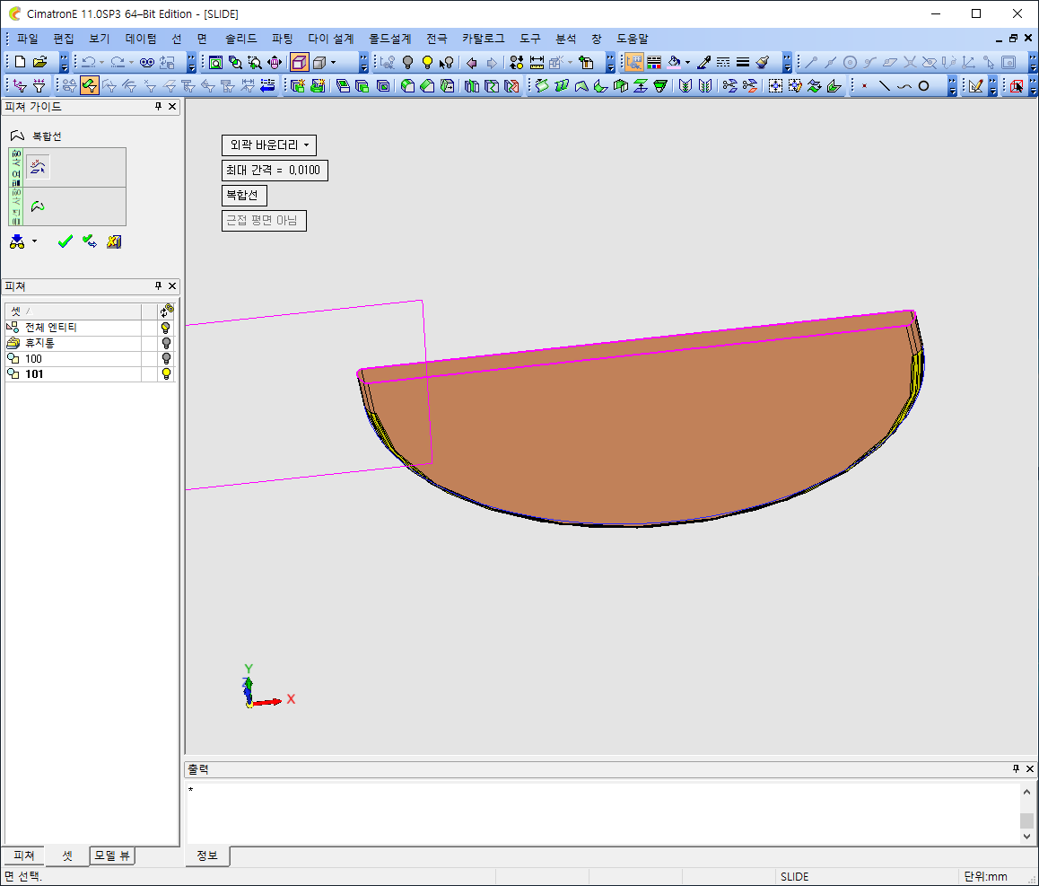Image resolution: width=1039 pixels, height=886 pixels.
Task: Click the preview glasses icon in feature guide
Action: (17, 242)
